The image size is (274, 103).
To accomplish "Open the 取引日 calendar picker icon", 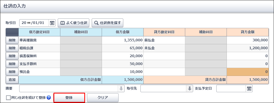I will click(x=52, y=23).
